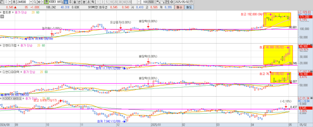
Task: Click orange 20 MA legend in 인벤티지랩 pane
Action: click(38, 46)
